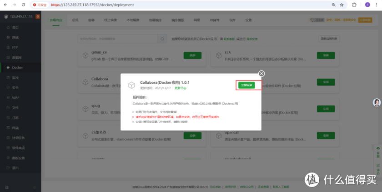The width and height of the screenshot is (382, 192).
Task: Switch to the 应用商店 tab
Action: pos(56,20)
